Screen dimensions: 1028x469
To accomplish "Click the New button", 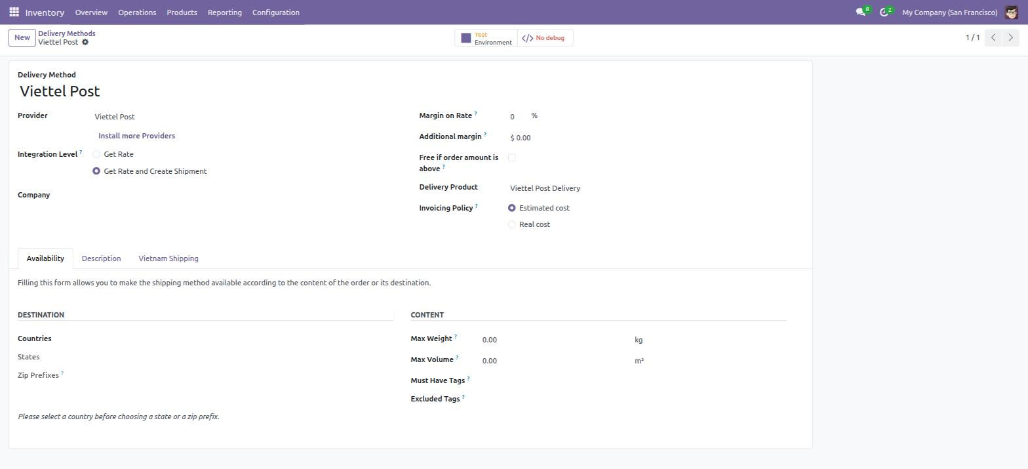I will (x=22, y=37).
